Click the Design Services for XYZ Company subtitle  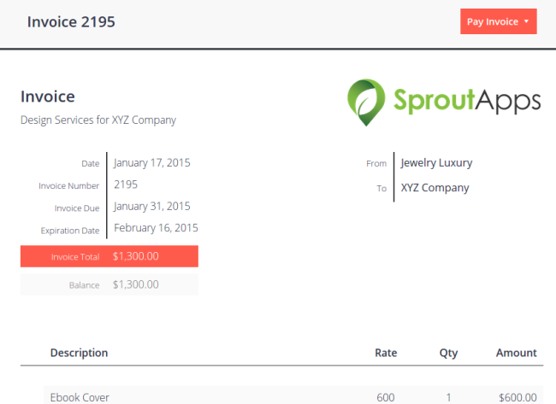click(x=98, y=120)
